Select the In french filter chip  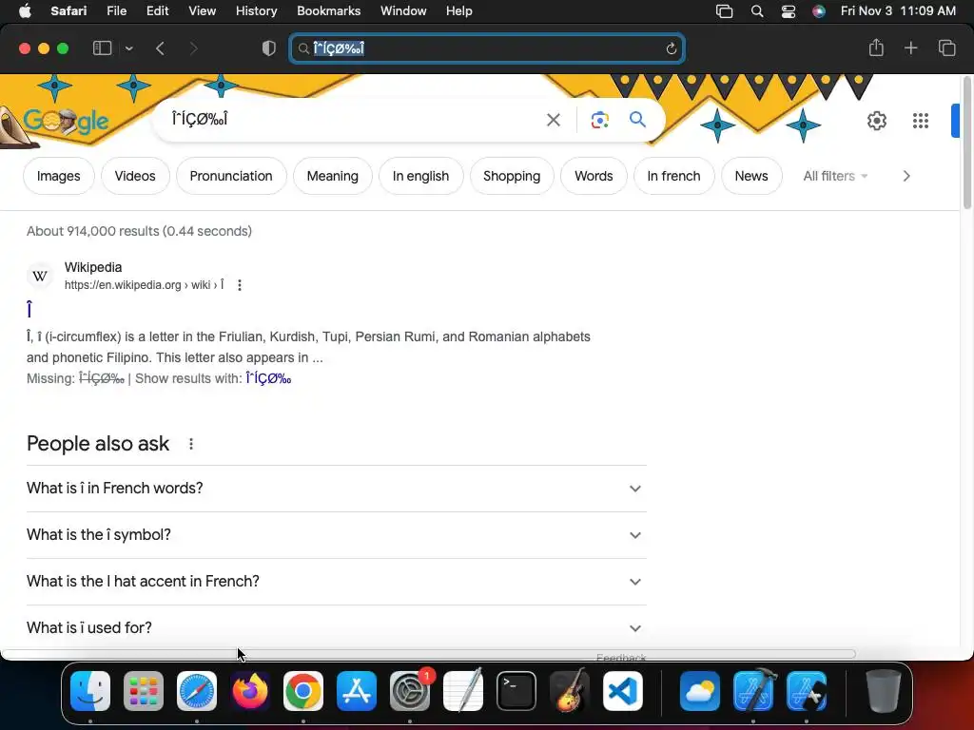(673, 176)
